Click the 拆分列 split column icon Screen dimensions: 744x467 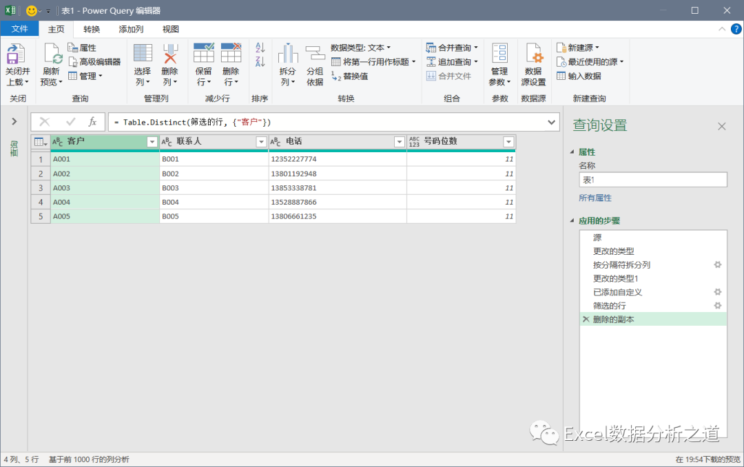287,54
